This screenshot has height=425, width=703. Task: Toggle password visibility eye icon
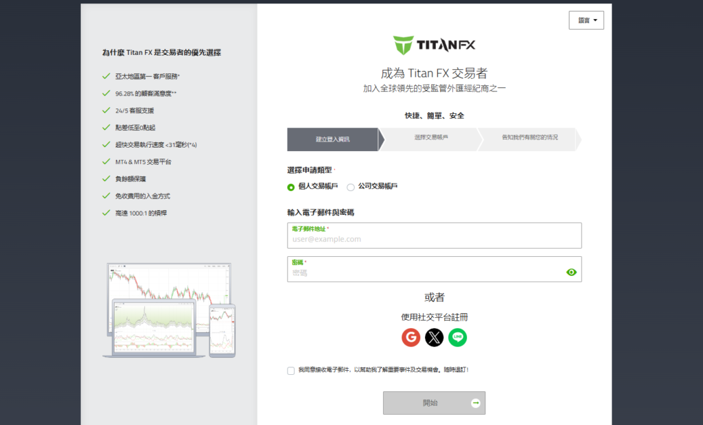pos(571,272)
